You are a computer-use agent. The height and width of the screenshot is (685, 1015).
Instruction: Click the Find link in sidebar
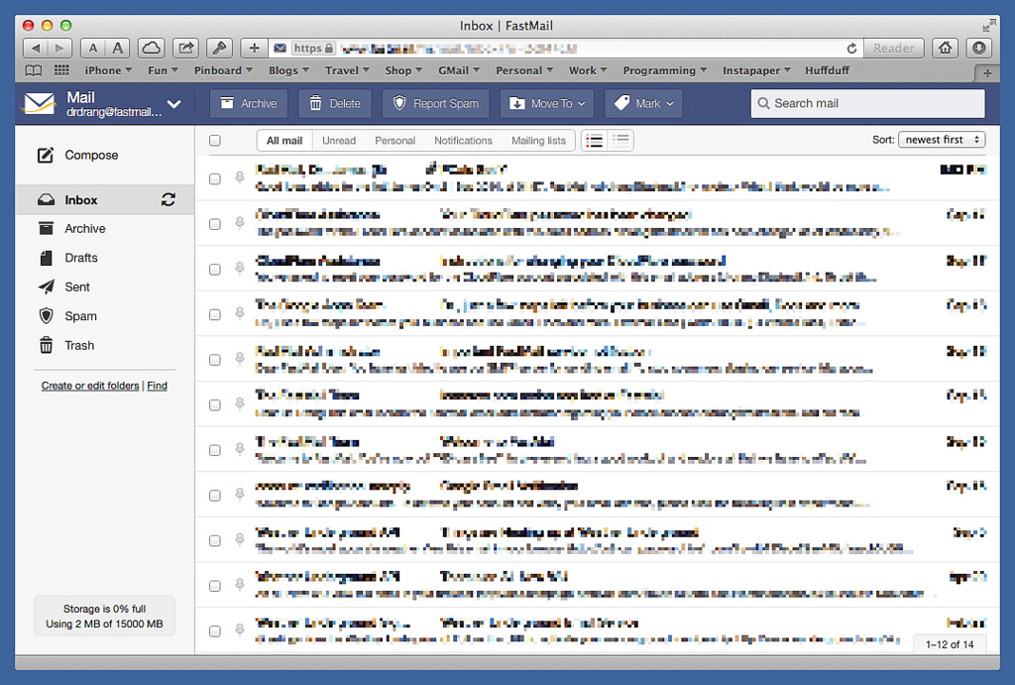(x=157, y=386)
